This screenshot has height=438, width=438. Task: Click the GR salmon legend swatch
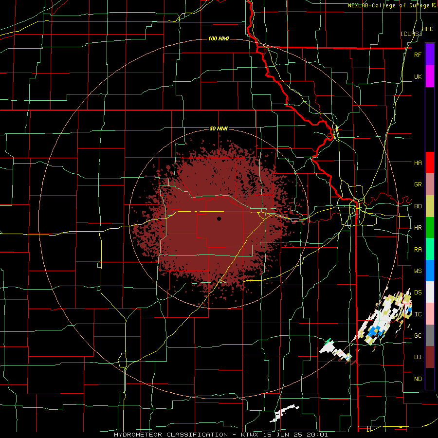tap(430, 184)
